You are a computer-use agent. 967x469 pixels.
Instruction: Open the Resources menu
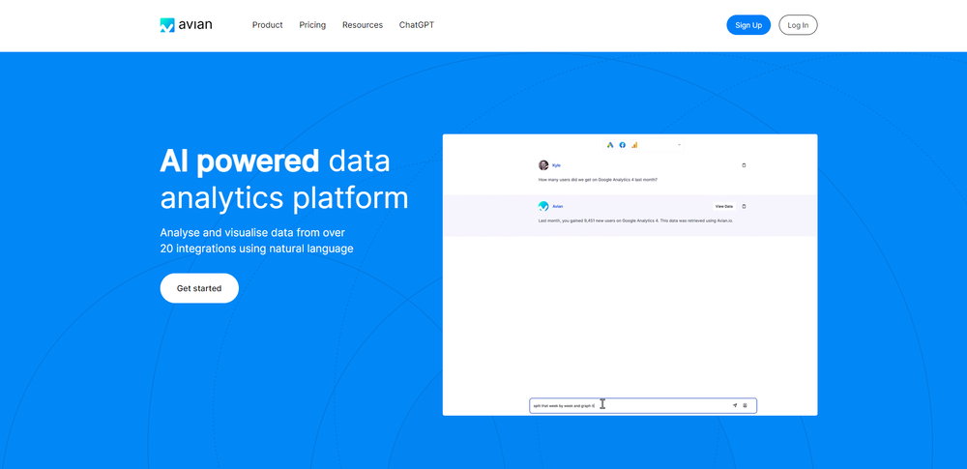pyautogui.click(x=363, y=25)
